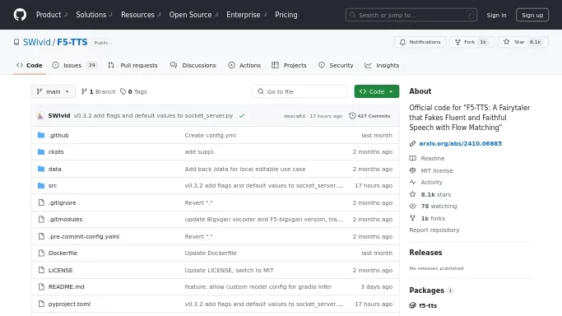
Task: Open the Releases heading link
Action: 425,253
